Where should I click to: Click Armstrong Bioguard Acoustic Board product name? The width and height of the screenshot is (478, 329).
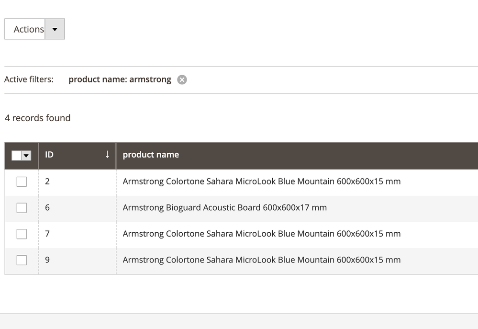click(225, 207)
